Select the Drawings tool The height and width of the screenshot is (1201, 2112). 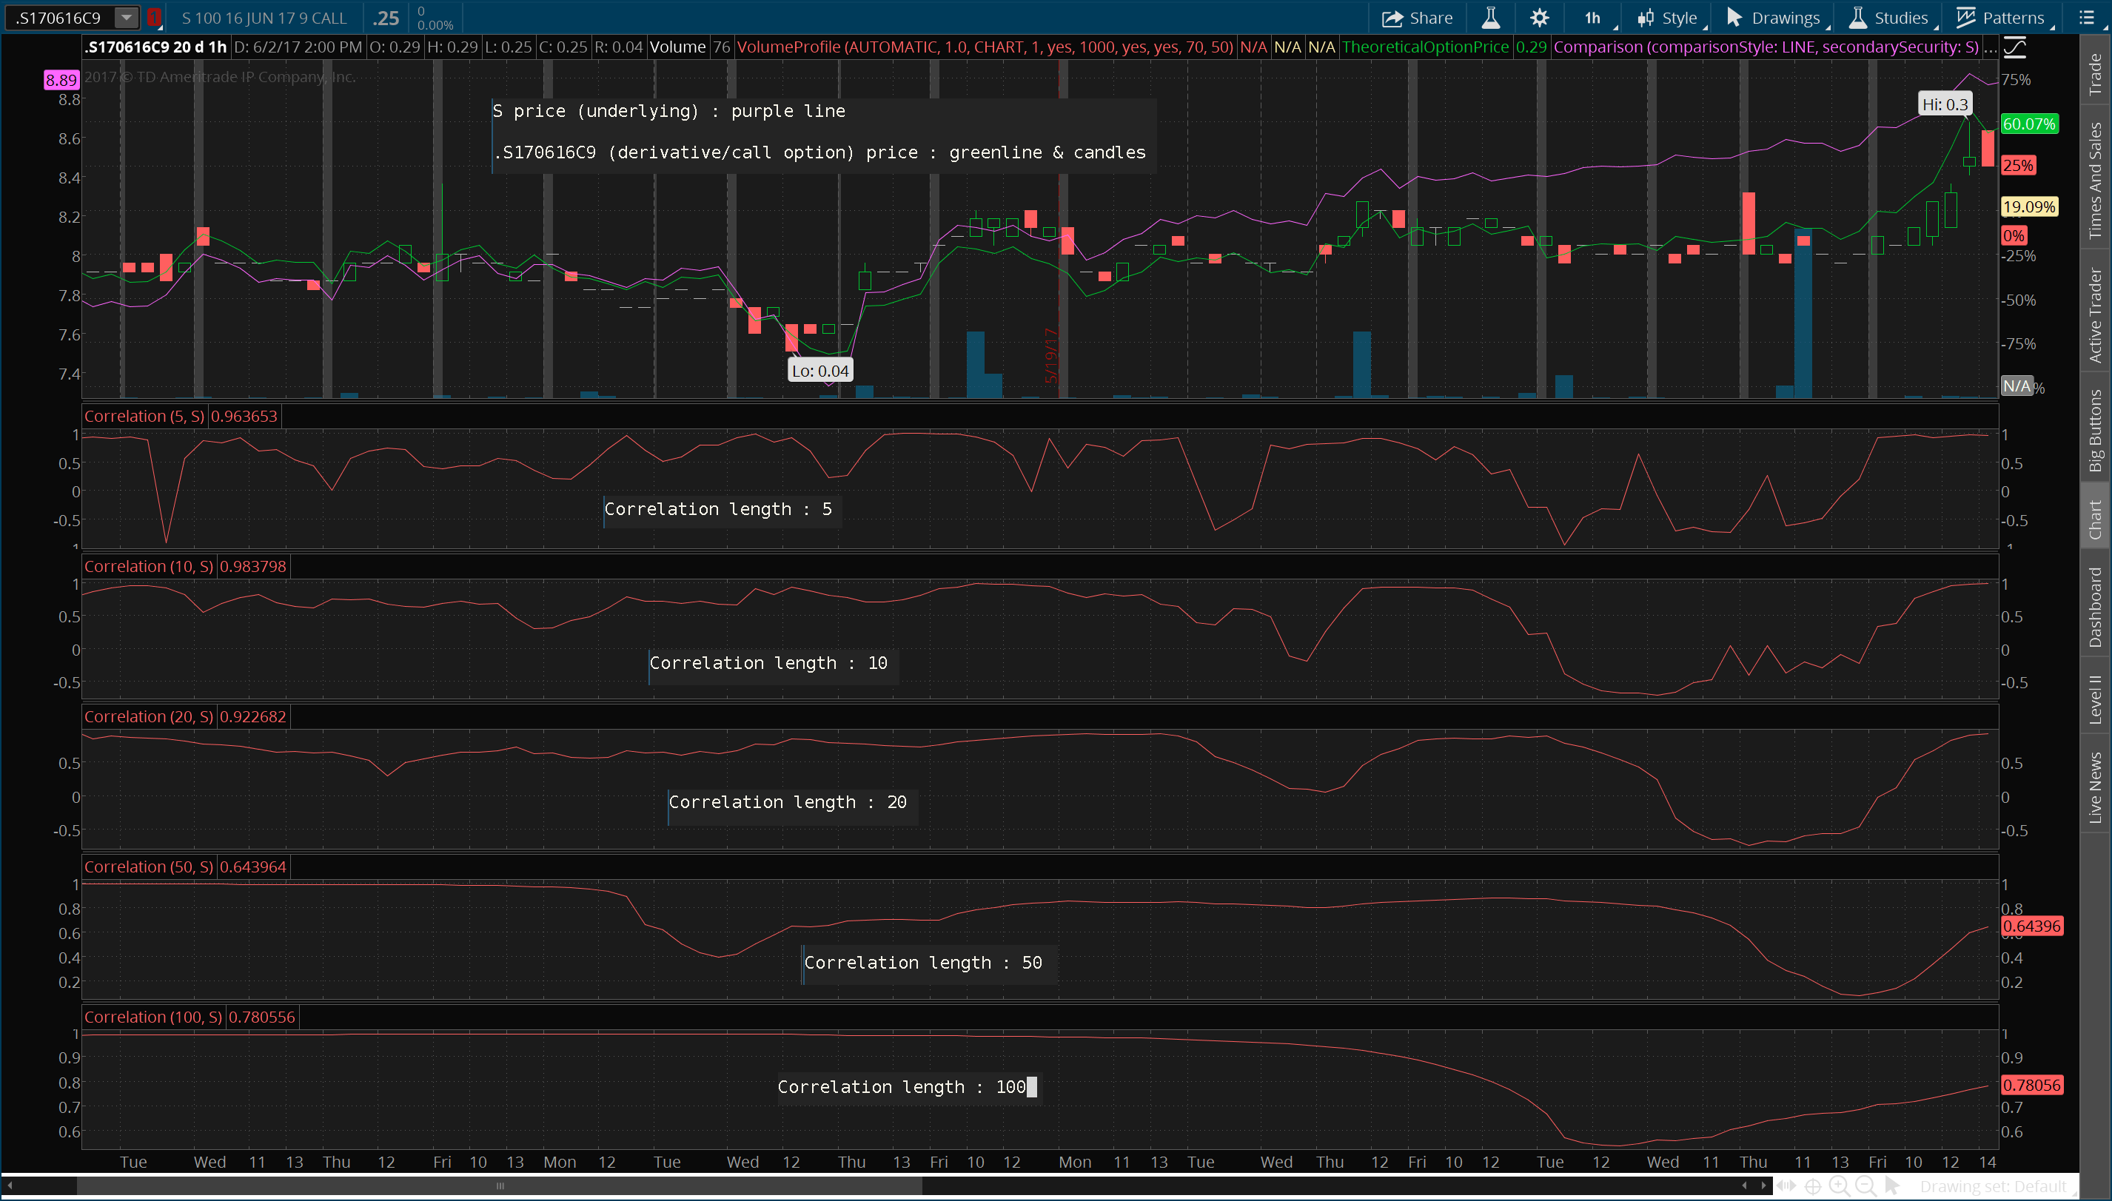click(x=1771, y=17)
